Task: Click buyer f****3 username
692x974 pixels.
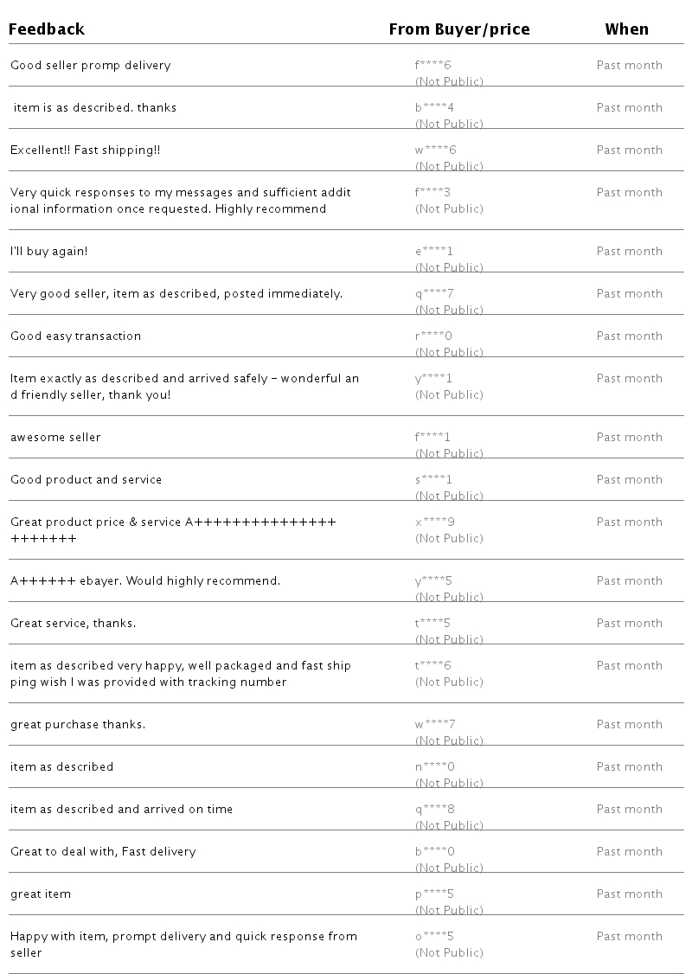Action: [x=432, y=193]
